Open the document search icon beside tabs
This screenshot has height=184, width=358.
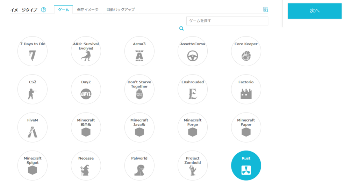[266, 9]
